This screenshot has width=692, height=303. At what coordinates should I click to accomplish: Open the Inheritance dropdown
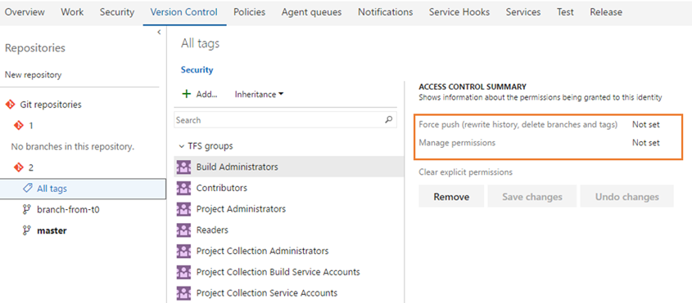259,94
